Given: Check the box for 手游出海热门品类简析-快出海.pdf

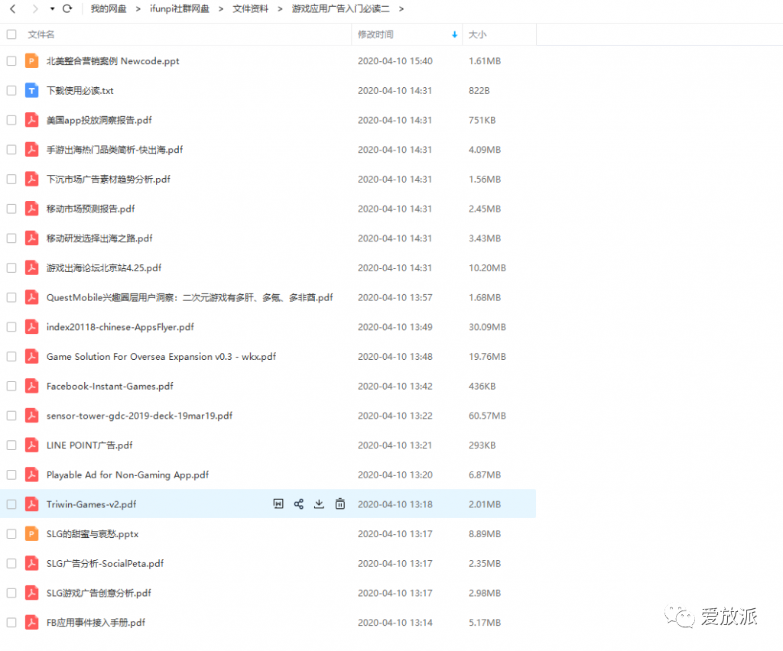Looking at the screenshot, I should 11,150.
